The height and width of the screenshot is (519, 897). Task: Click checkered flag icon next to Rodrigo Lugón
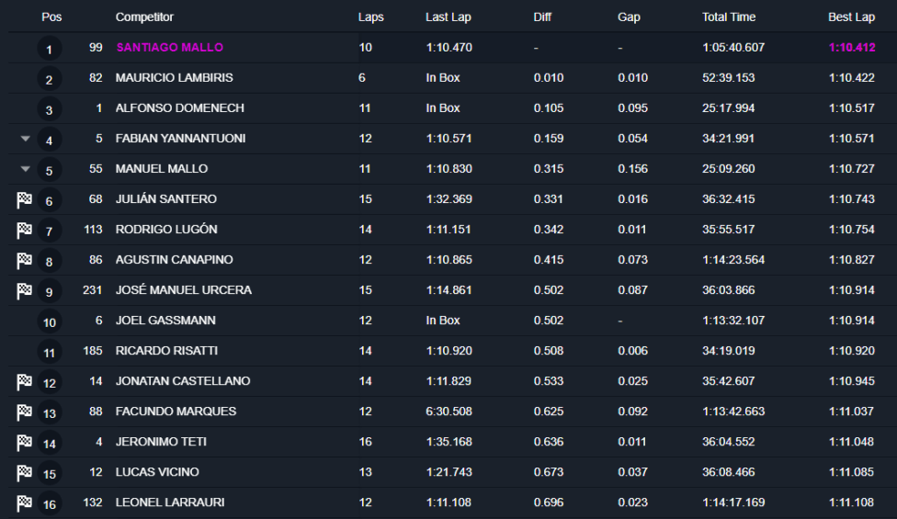pos(24,230)
